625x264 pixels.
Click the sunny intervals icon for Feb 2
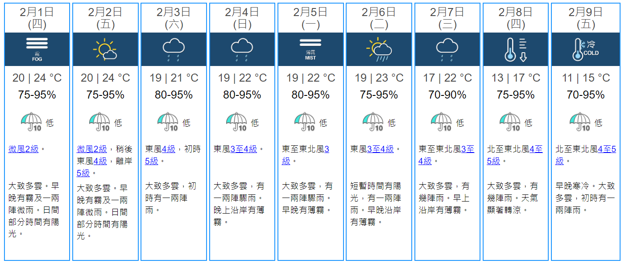105,49
